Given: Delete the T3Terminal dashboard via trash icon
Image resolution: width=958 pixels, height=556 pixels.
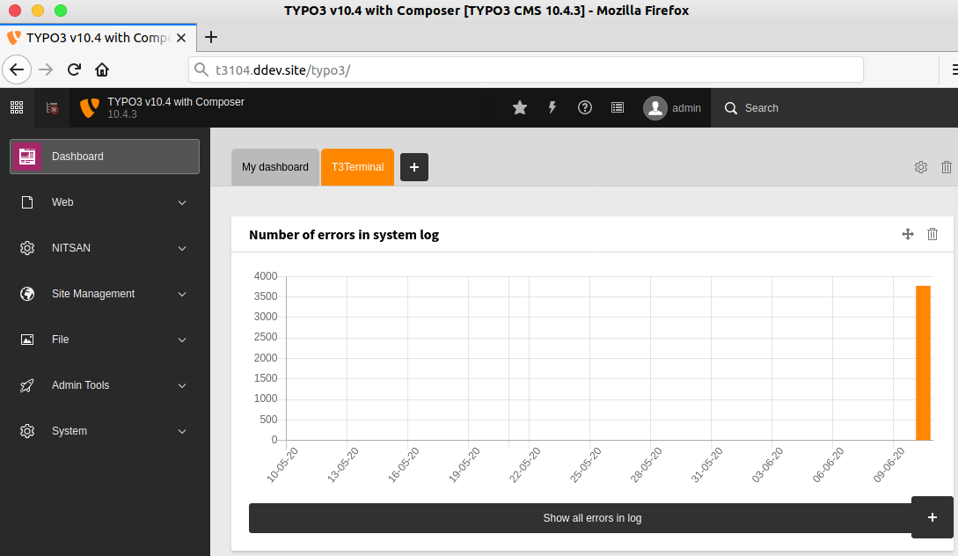Looking at the screenshot, I should (946, 166).
